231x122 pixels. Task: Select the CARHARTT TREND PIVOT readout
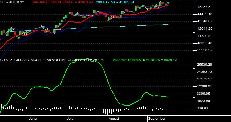[62, 2]
